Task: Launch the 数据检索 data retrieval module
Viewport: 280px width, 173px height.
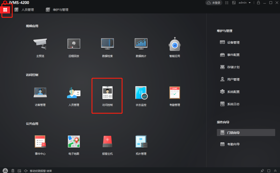Action: coord(107,47)
